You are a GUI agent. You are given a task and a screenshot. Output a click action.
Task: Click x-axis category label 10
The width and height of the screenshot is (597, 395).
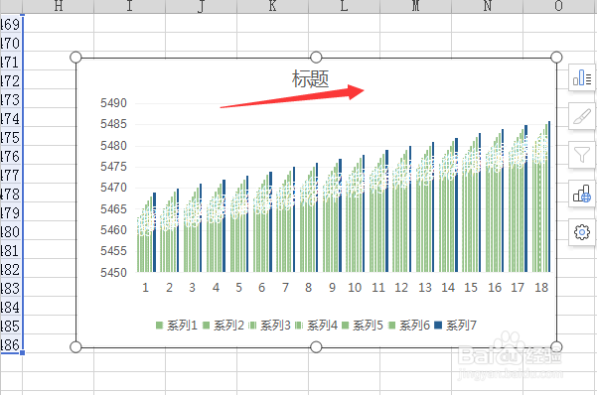click(x=355, y=288)
